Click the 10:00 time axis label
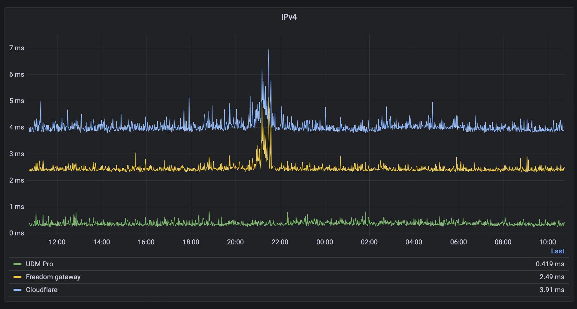Screen dimensions: 577x309 [x=547, y=242]
